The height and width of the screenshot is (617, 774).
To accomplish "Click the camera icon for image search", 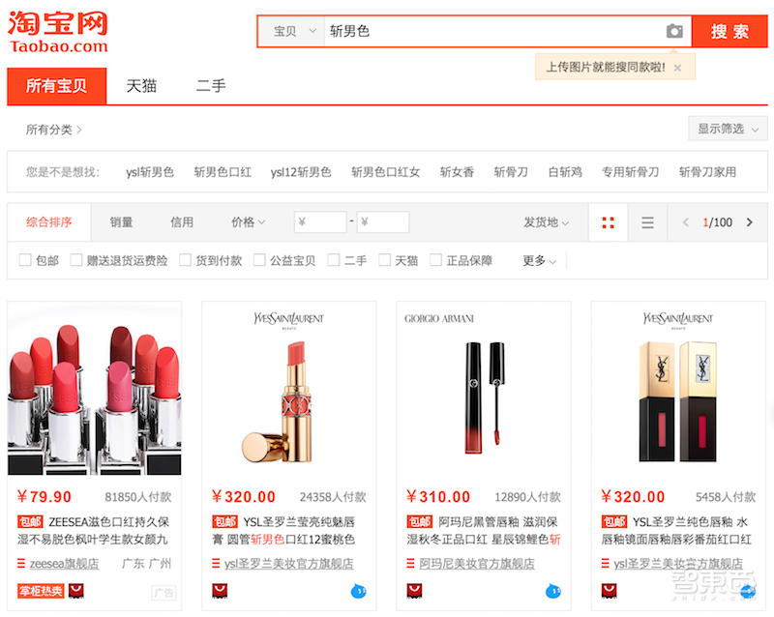I will [x=674, y=32].
